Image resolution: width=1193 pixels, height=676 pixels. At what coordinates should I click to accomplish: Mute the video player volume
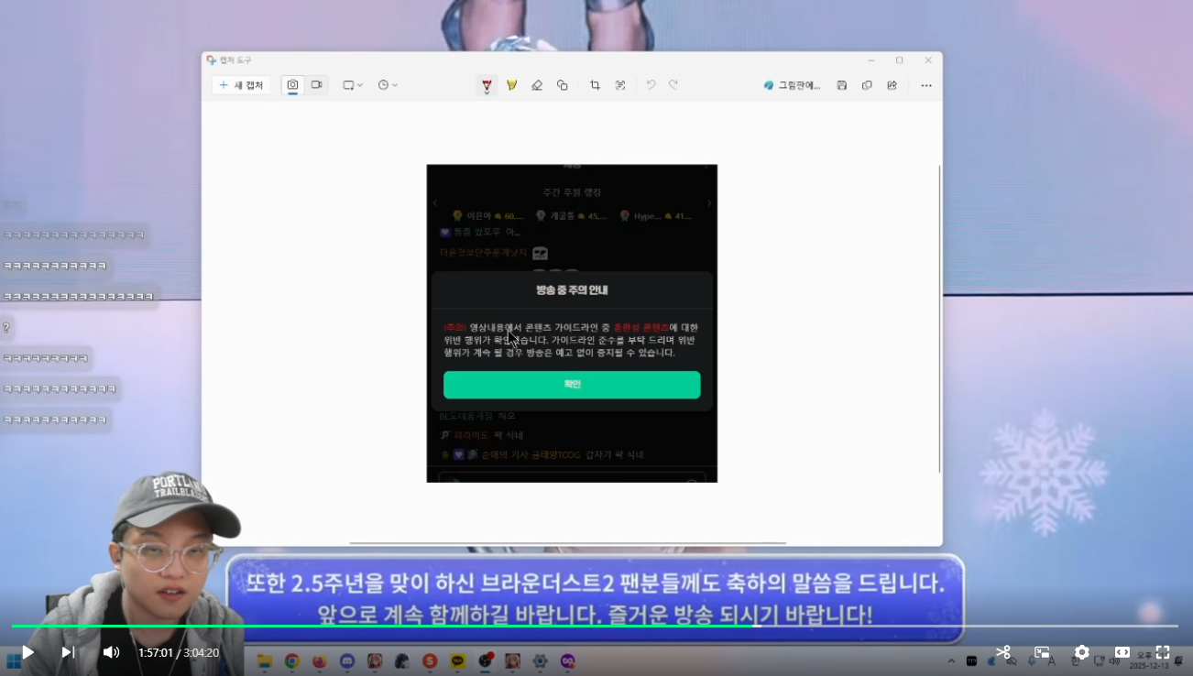coord(111,652)
